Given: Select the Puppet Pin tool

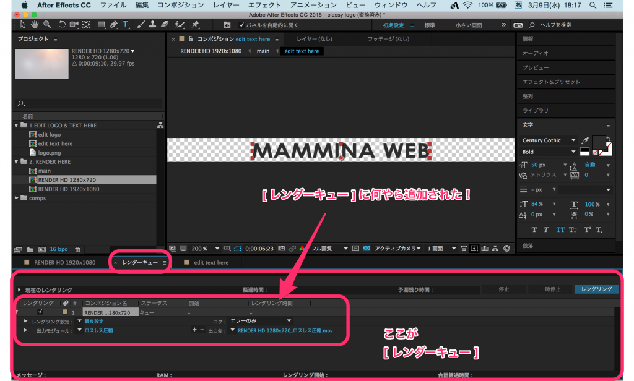Looking at the screenshot, I should click(x=195, y=25).
